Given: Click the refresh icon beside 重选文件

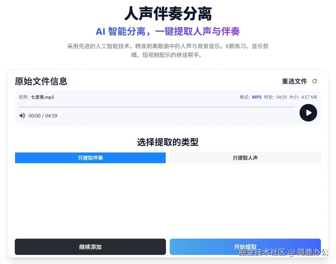Looking at the screenshot, I should click(315, 81).
